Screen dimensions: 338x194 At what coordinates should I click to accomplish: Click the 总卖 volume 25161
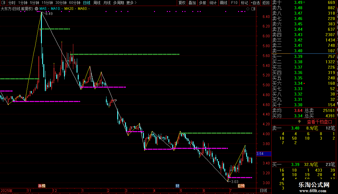pyautogui.click(x=329, y=110)
